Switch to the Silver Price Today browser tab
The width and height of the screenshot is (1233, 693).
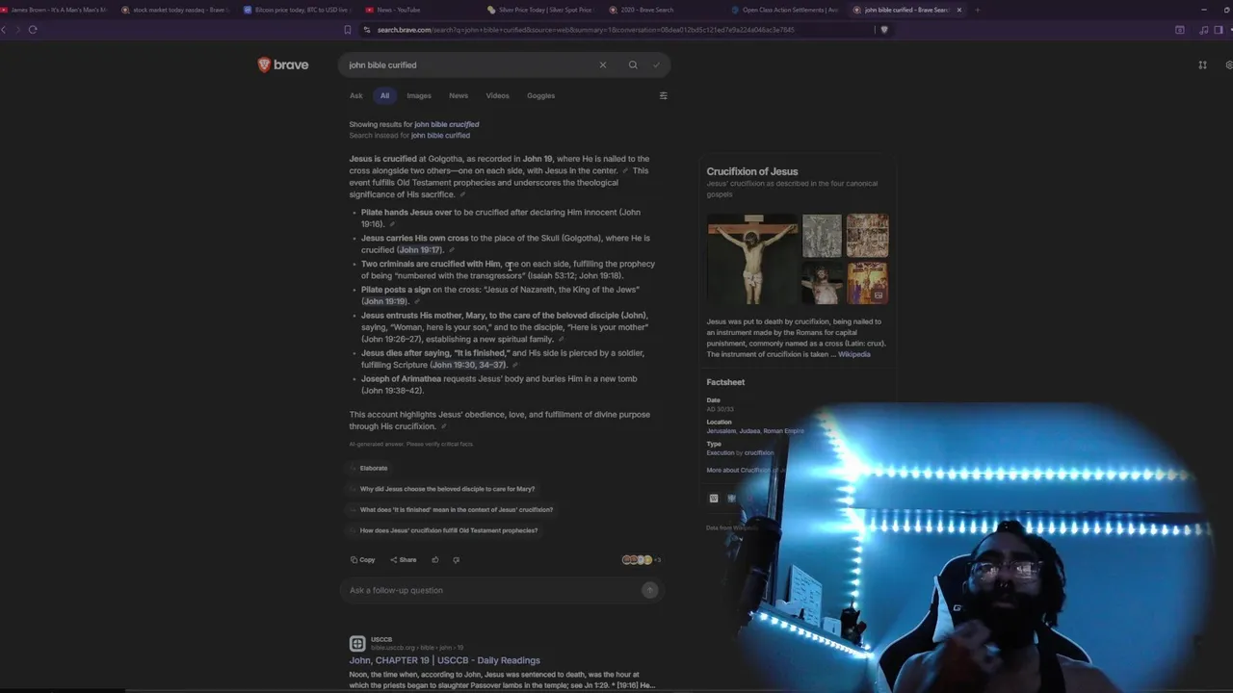coord(539,10)
